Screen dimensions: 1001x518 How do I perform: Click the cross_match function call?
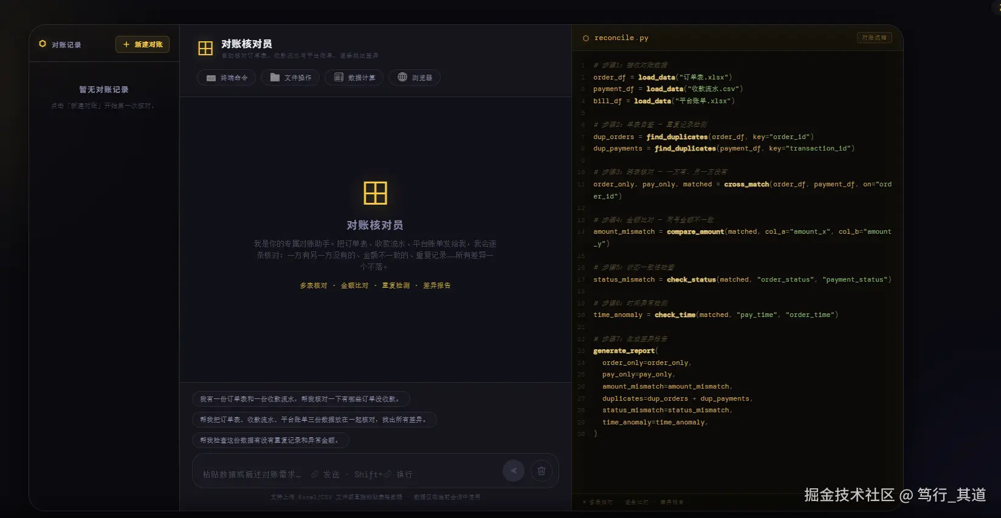click(x=746, y=184)
